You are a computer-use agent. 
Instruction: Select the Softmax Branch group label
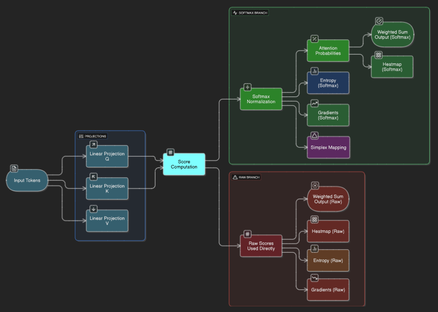[250, 13]
